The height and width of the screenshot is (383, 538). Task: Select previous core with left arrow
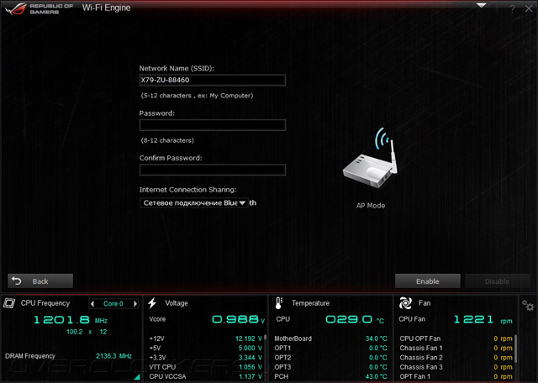point(92,304)
